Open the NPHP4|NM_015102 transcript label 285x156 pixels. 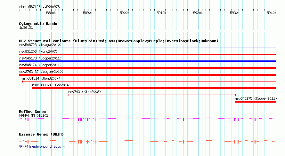point(34,115)
